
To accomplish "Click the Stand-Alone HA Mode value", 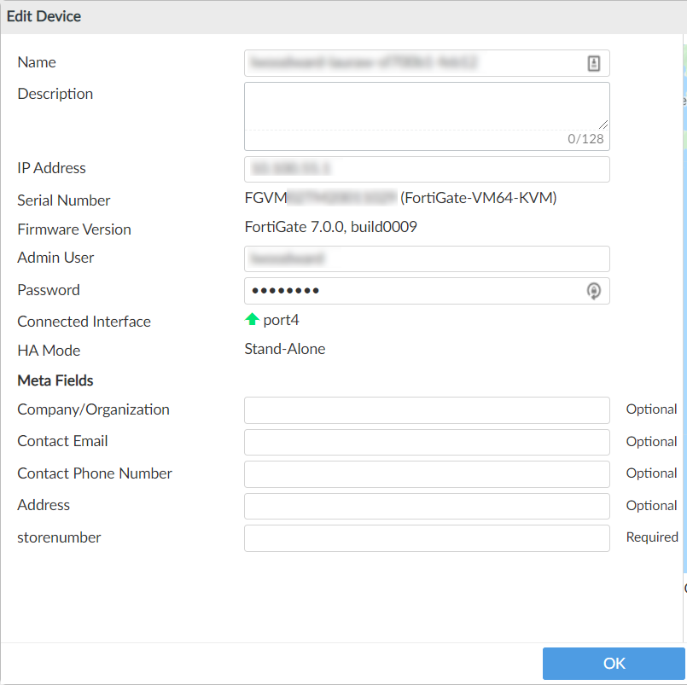I will (284, 349).
